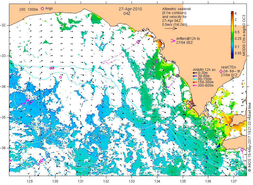The image size is (253, 185).
Task: Click the latitude axis label -32
Action: (3, 25)
